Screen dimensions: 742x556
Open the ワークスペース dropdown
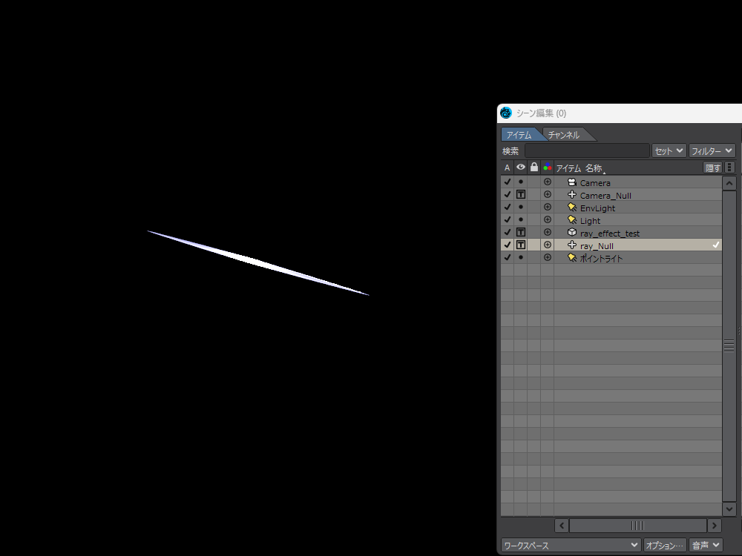[571, 545]
